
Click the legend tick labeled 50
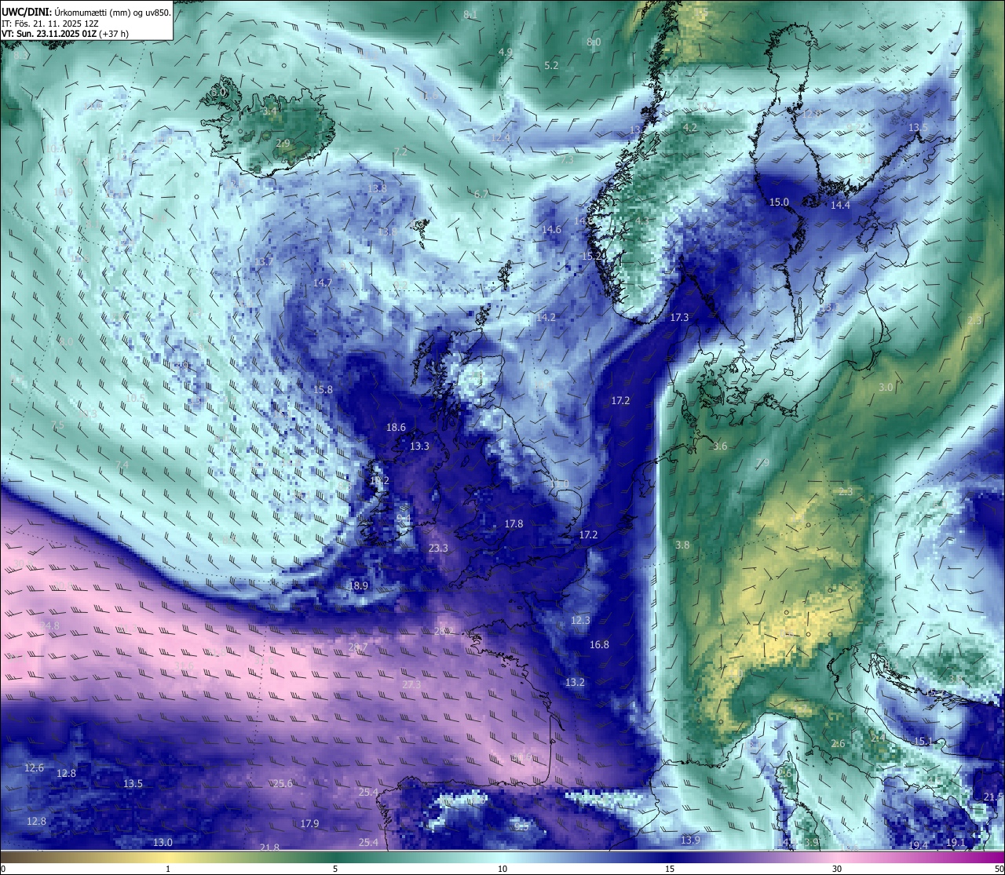(998, 869)
